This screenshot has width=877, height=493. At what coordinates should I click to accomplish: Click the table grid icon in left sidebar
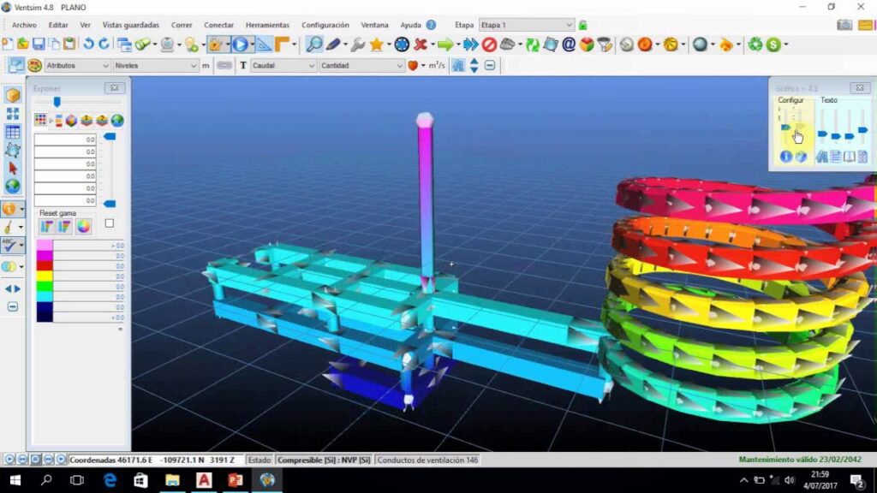pos(12,132)
